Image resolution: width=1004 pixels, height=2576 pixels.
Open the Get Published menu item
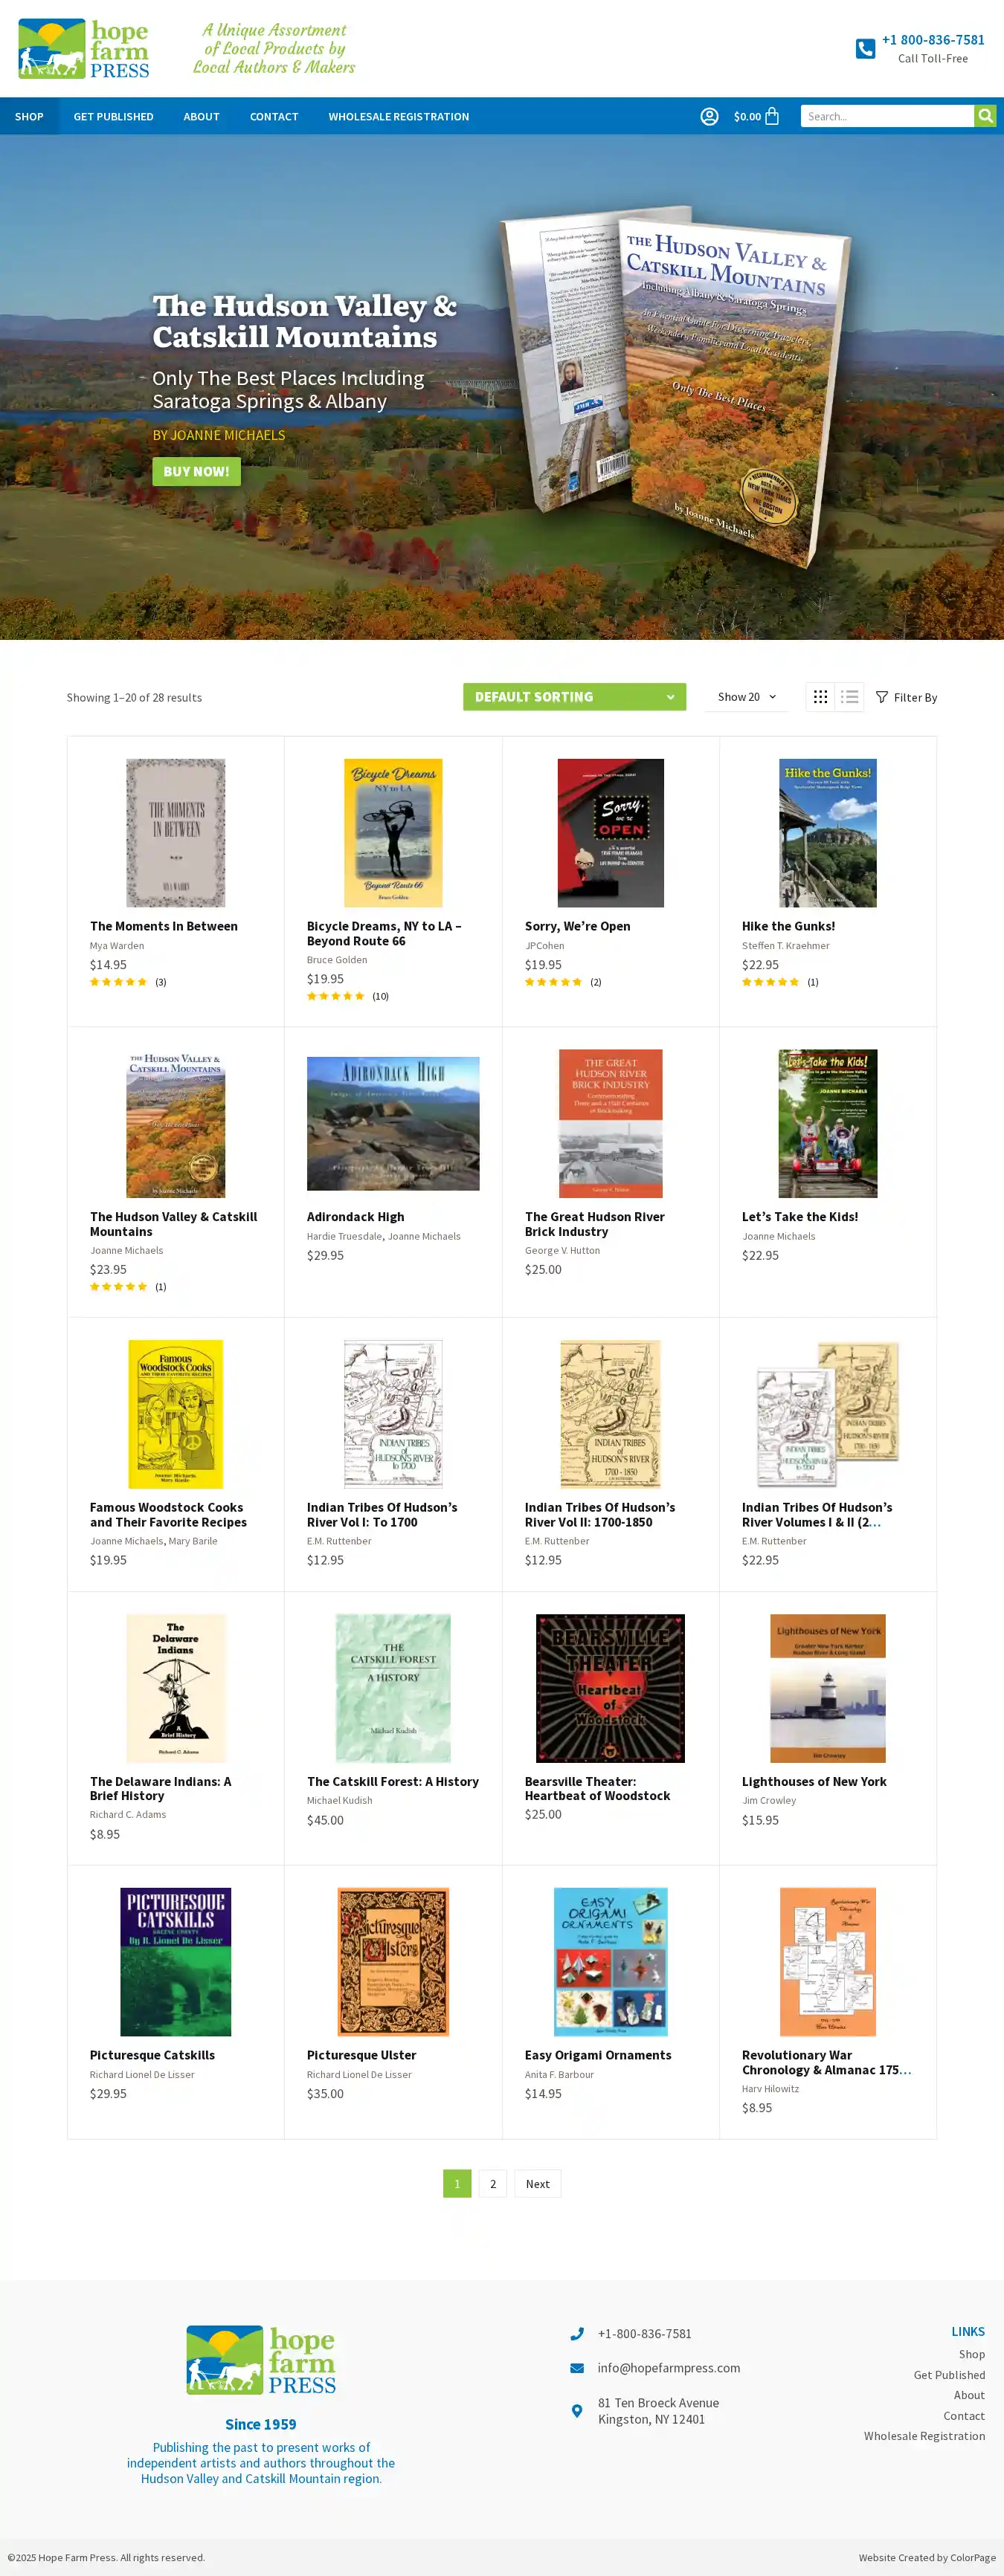point(113,116)
